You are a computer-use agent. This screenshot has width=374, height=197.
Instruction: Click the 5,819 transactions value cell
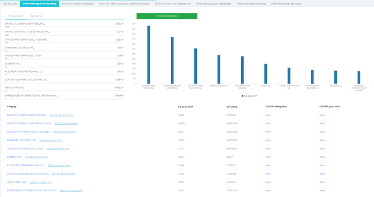pos(181,115)
